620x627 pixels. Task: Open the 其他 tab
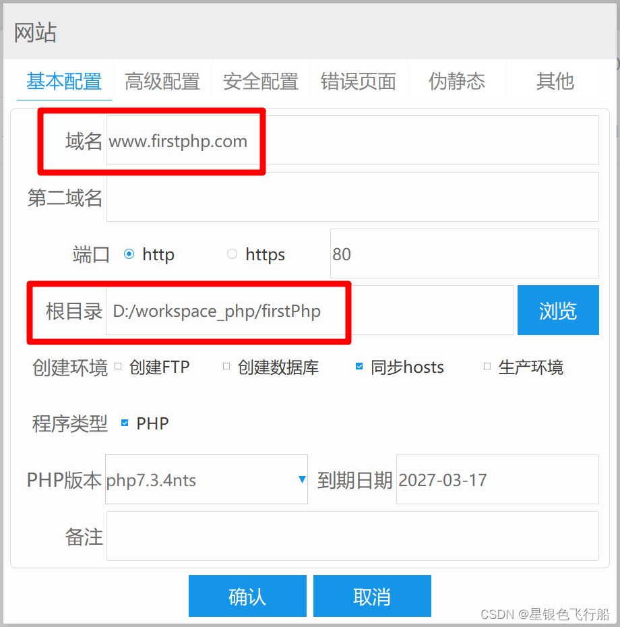[555, 82]
